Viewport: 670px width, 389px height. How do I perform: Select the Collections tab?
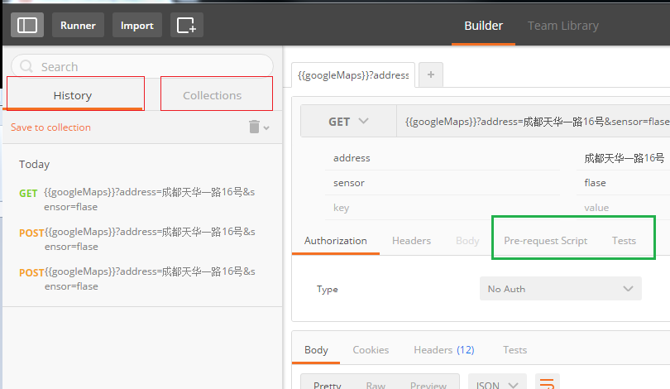213,95
